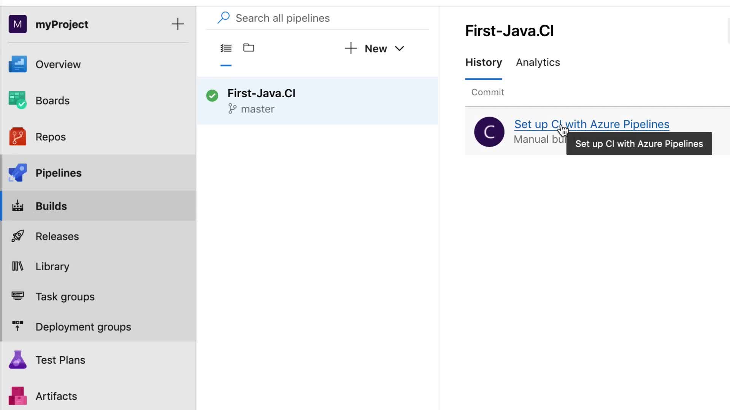Viewport: 730px width, 410px height.
Task: Open the Library books icon
Action: pos(17,266)
